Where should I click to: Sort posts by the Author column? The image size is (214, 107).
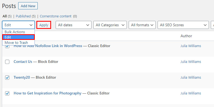(x=186, y=36)
